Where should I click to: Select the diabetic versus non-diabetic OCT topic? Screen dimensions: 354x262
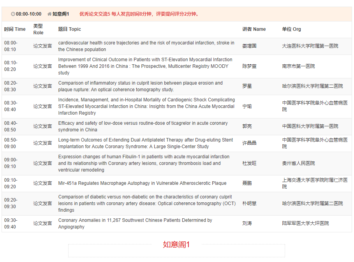[x=147, y=204]
